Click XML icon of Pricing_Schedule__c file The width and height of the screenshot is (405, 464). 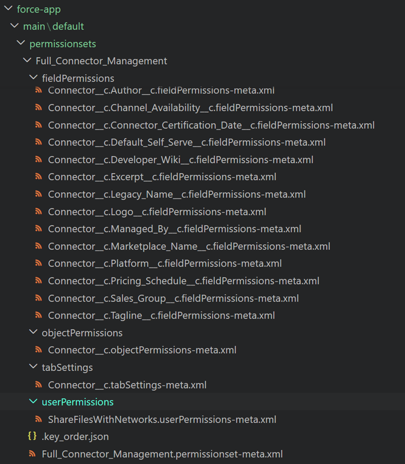[x=38, y=281]
